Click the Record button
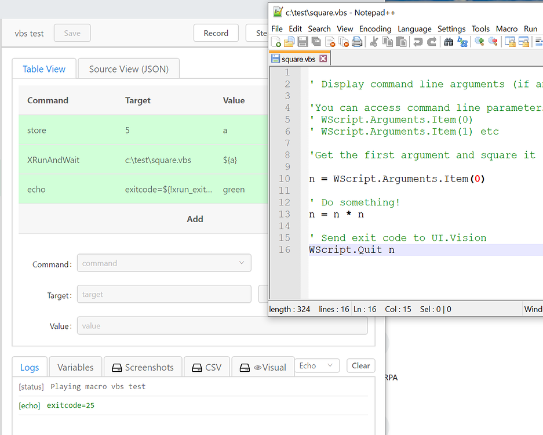The width and height of the screenshot is (543, 435). [216, 33]
